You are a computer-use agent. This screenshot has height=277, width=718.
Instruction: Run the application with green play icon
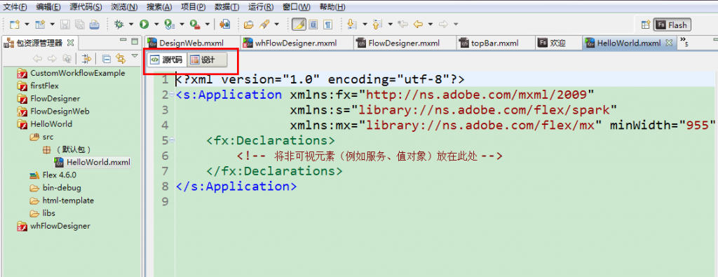pyautogui.click(x=144, y=25)
